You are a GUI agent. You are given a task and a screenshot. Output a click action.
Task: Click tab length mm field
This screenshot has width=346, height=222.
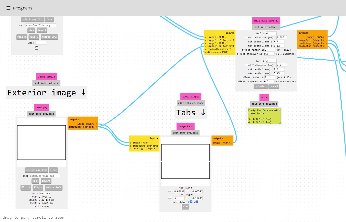[x=179, y=198]
